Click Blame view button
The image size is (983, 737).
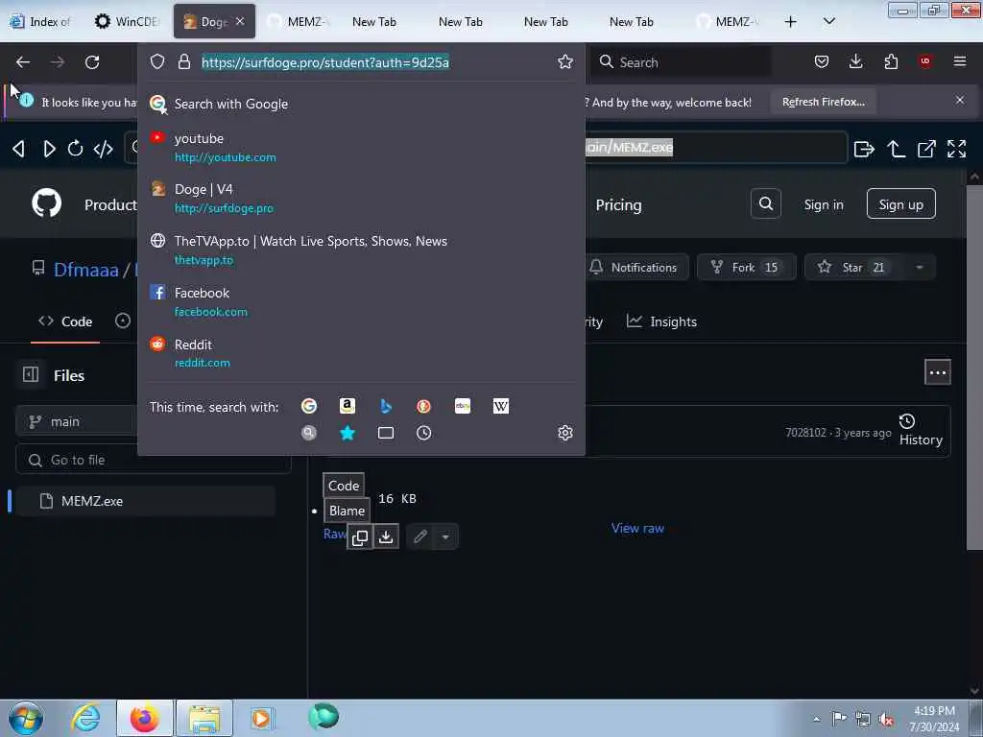click(347, 511)
